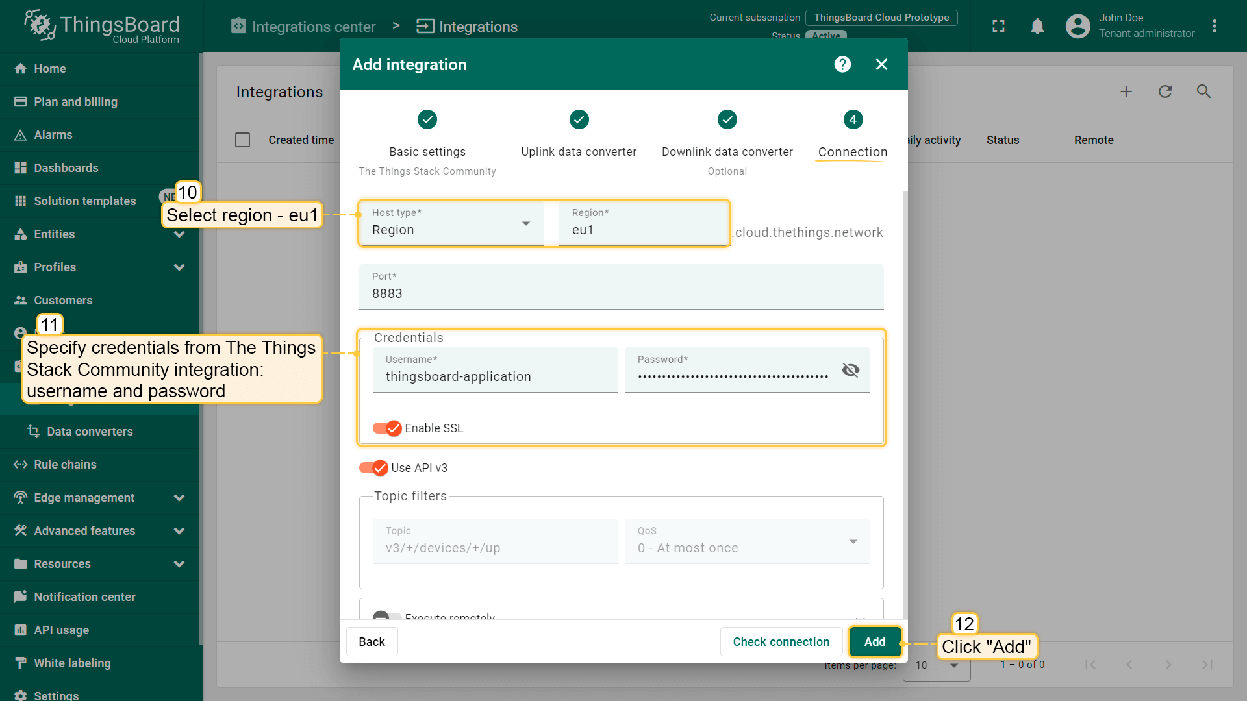Select the Connection step
This screenshot has width=1247, height=701.
point(853,135)
